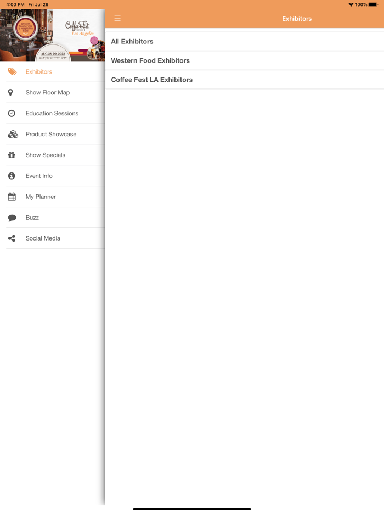Choose Coffee Fest LA Exhibitors

245,80
